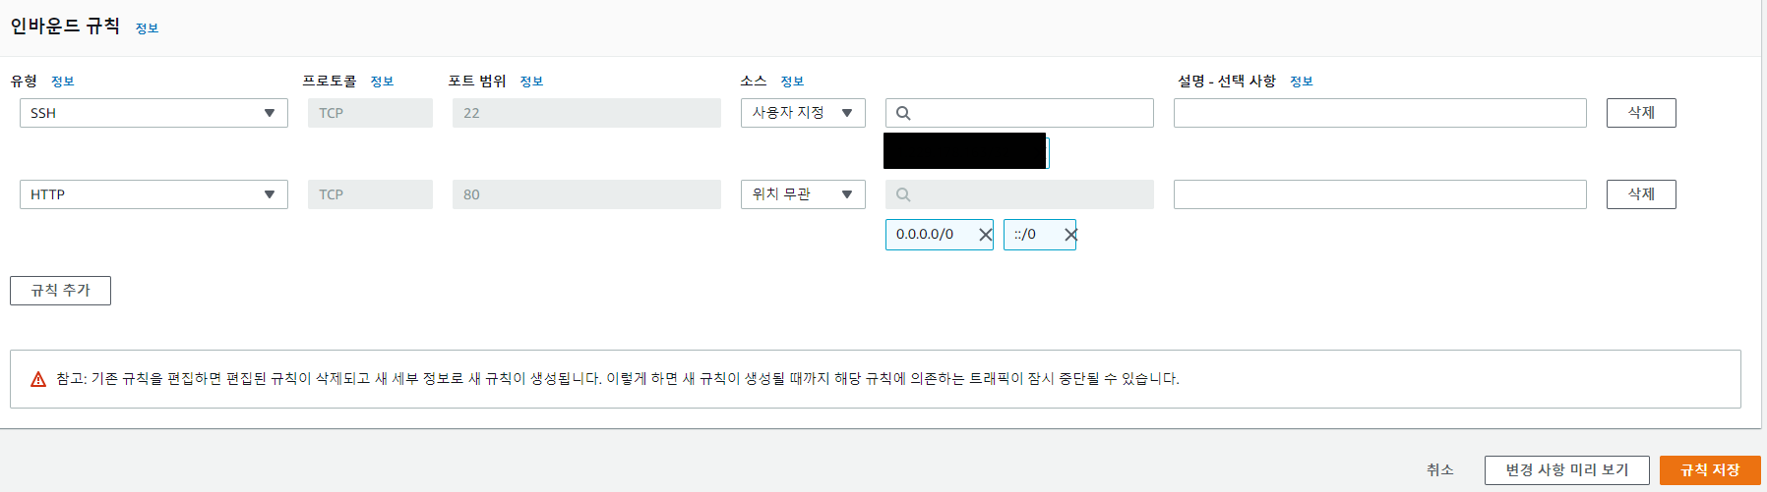Click the port range field showing 80
The height and width of the screenshot is (492, 1767).
[x=586, y=194]
